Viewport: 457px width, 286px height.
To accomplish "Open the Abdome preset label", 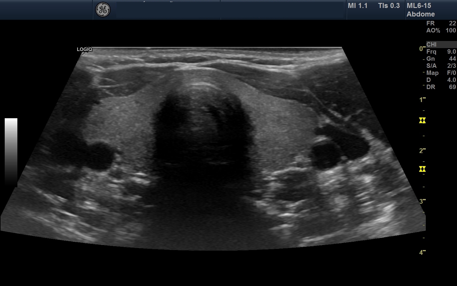I will [420, 14].
